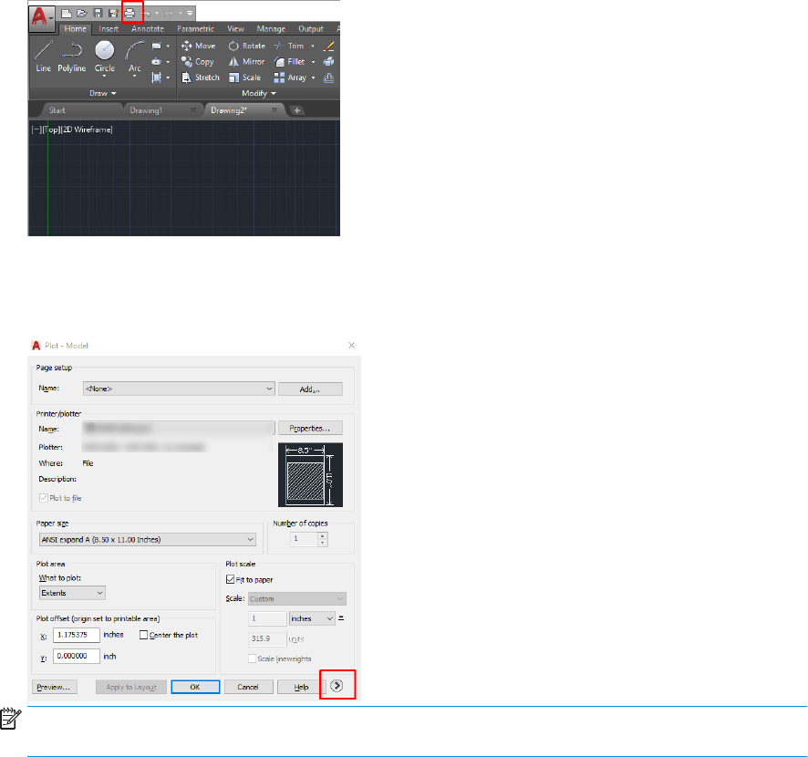
Task: Click the Add... page setup button
Action: coord(310,389)
